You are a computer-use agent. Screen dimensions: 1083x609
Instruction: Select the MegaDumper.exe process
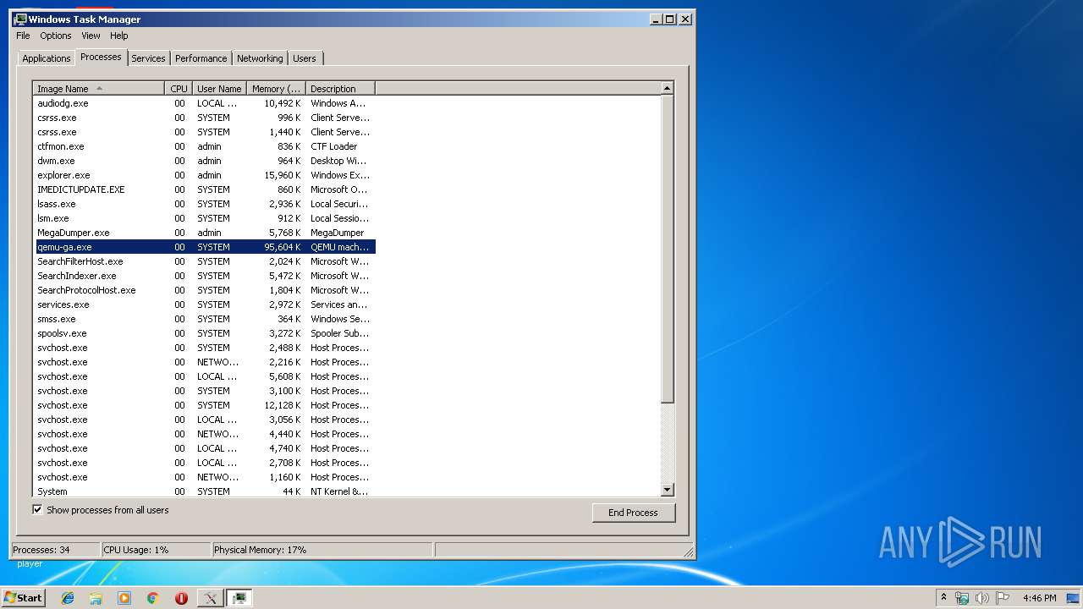click(x=204, y=233)
